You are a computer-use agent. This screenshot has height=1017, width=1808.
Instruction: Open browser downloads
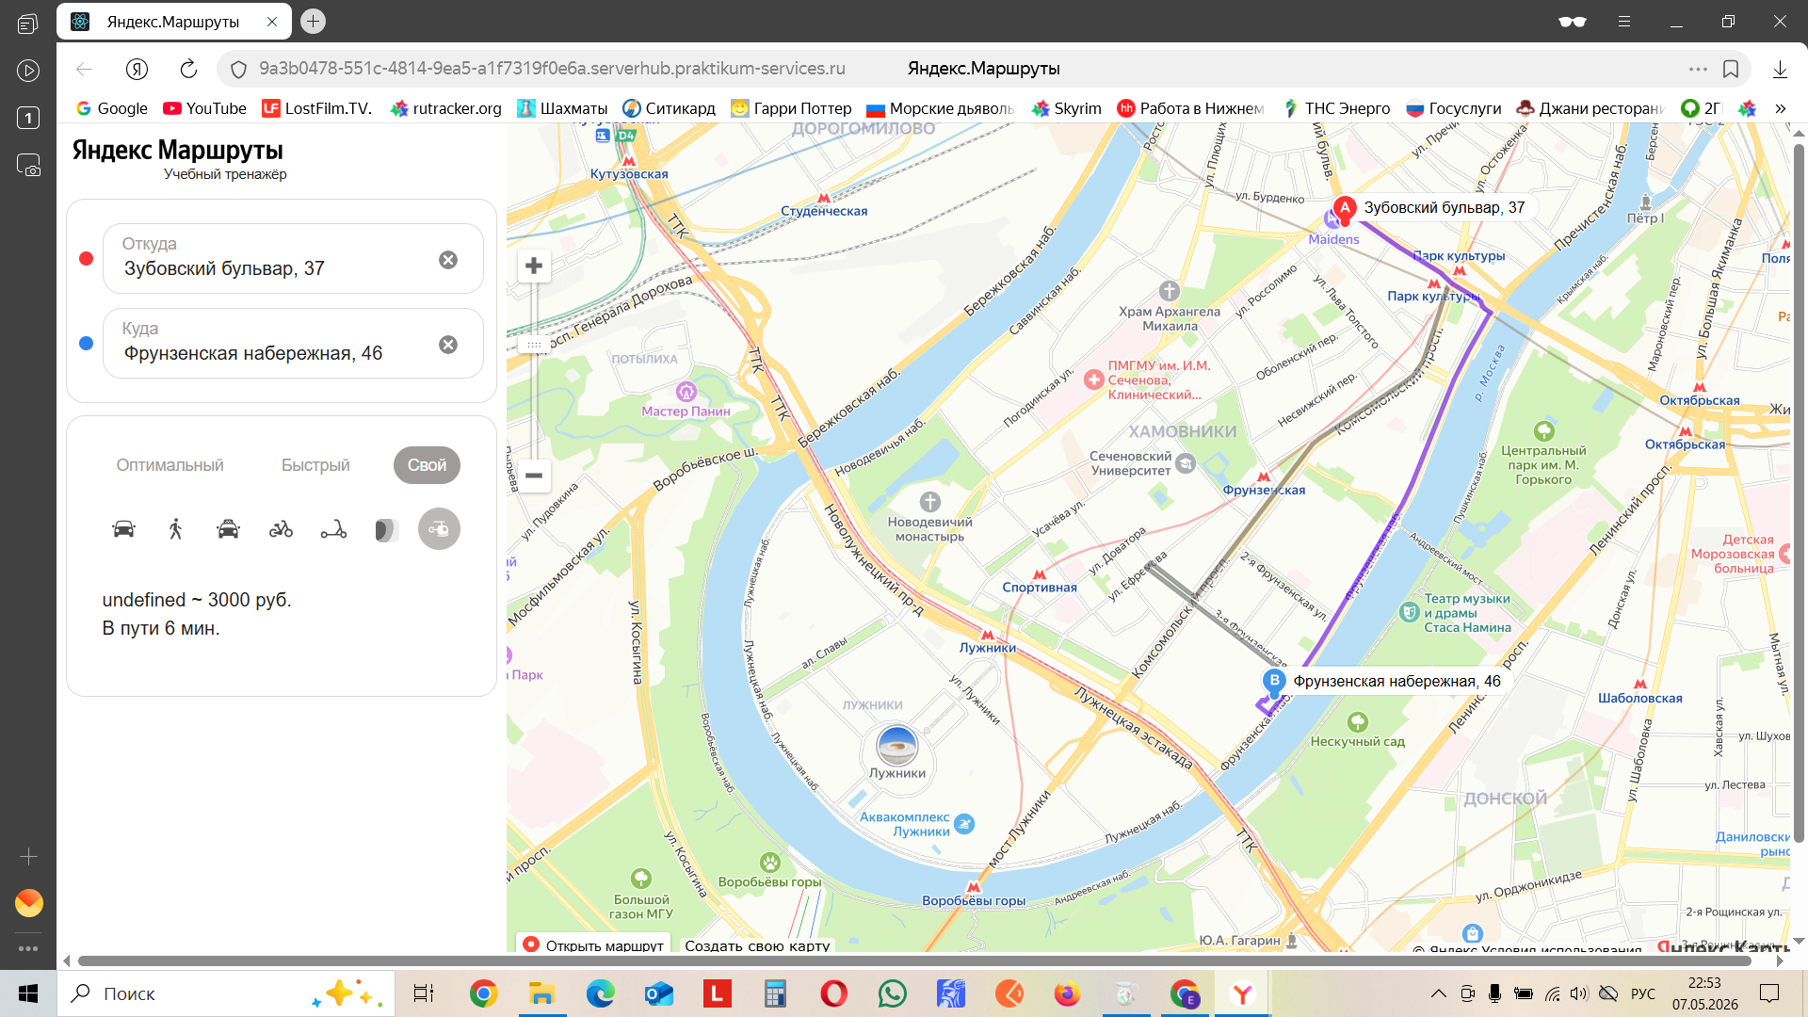[x=1780, y=70]
